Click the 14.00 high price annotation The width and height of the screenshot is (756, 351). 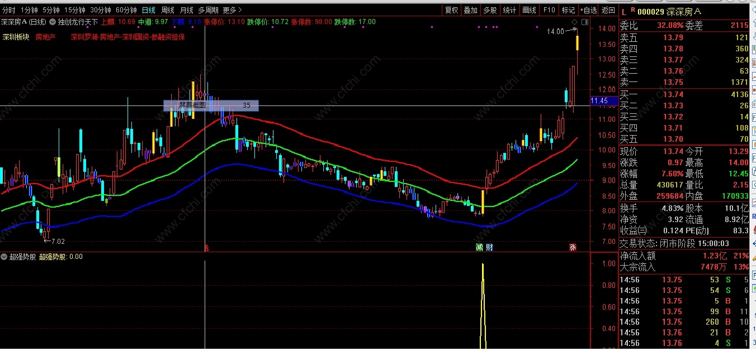click(555, 32)
